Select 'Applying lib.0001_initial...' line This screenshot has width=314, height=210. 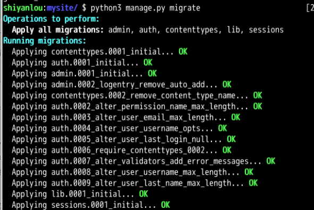(80, 194)
